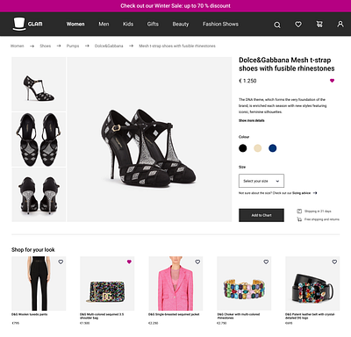Select side-view shoe thumbnail
351x337 pixels.
click(x=39, y=84)
